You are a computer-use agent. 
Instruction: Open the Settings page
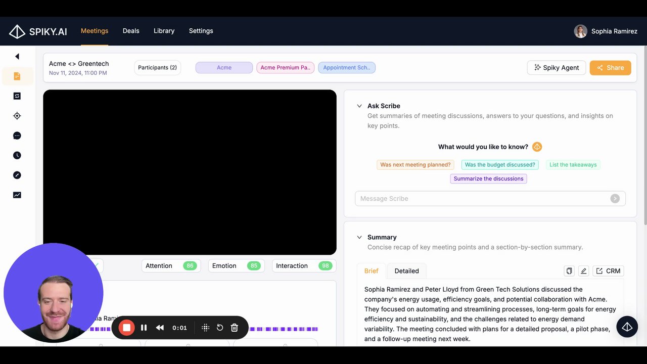coord(201,31)
